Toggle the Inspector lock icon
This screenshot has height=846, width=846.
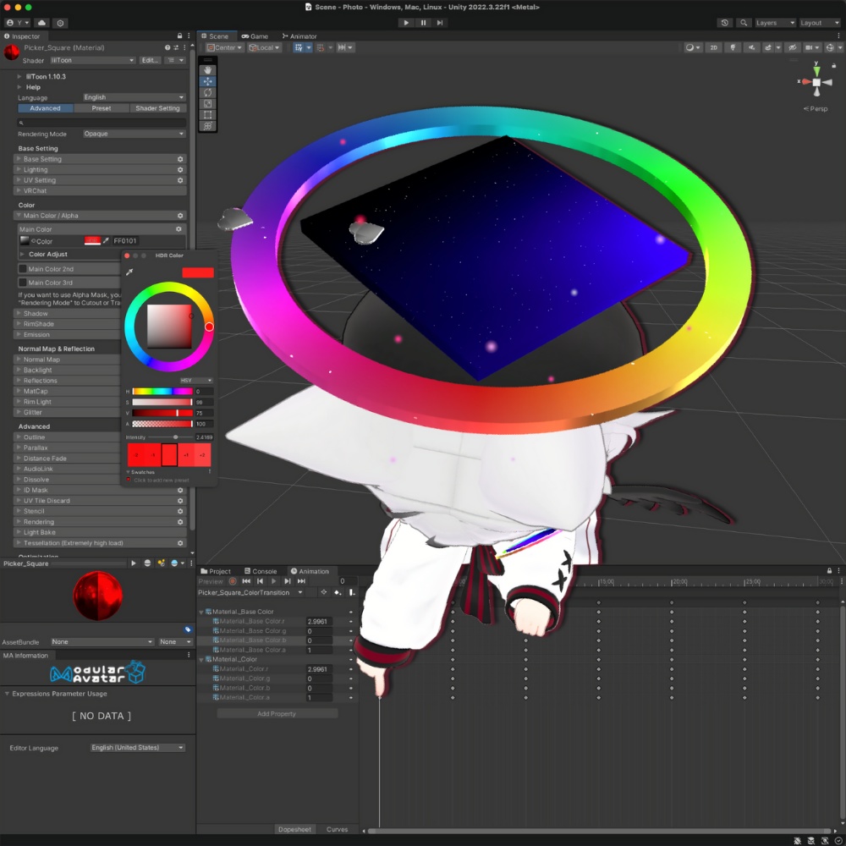(x=179, y=36)
